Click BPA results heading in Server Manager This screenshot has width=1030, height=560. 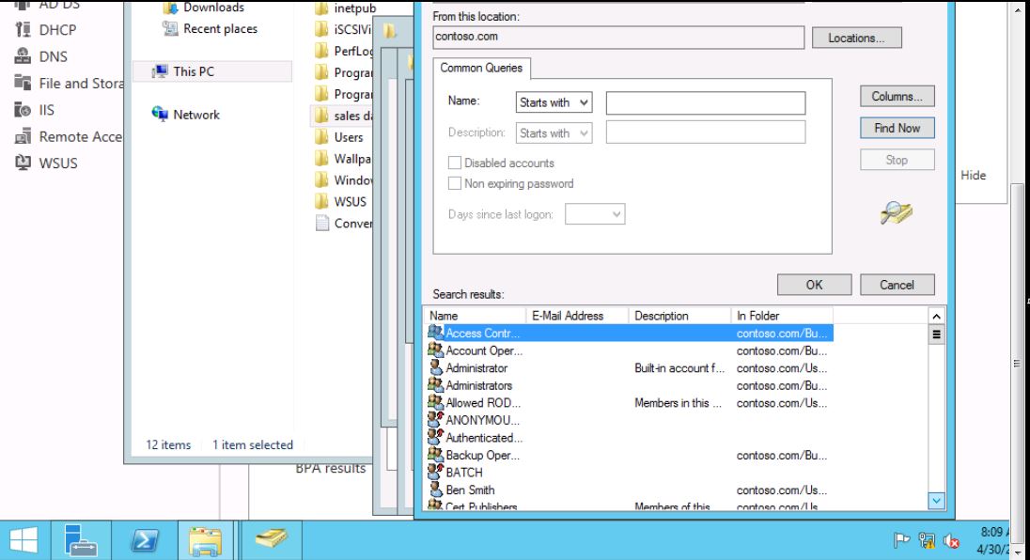331,469
